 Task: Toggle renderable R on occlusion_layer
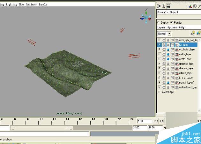159,49
